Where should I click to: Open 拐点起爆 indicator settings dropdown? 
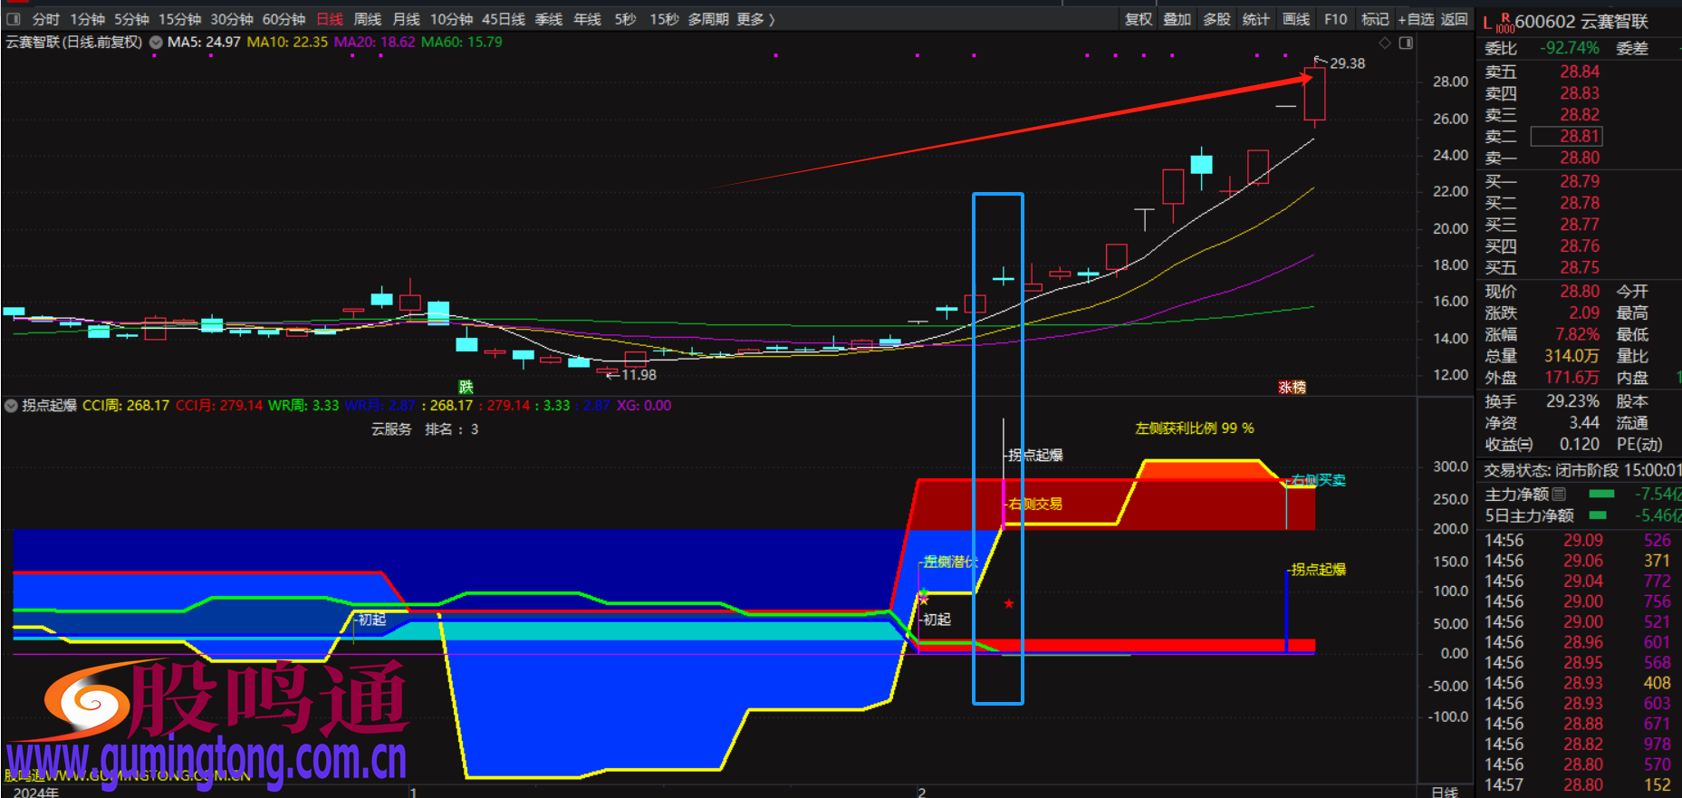point(11,406)
